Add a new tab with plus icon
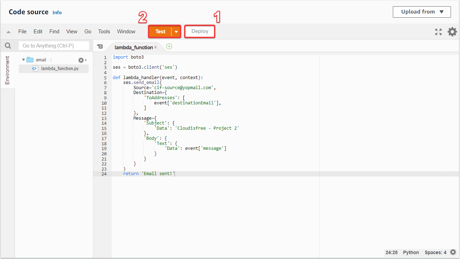 point(169,46)
